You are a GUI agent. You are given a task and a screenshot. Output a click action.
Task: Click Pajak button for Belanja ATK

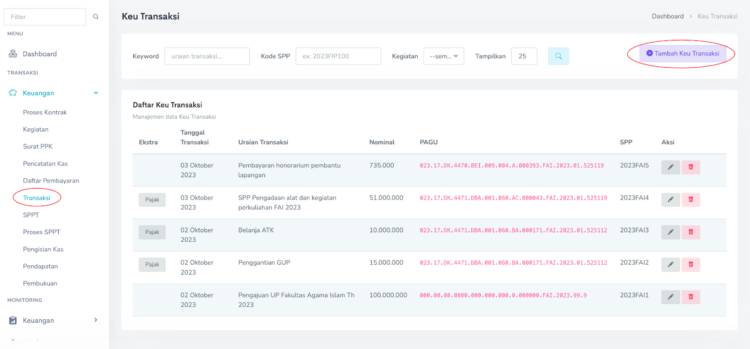(152, 232)
